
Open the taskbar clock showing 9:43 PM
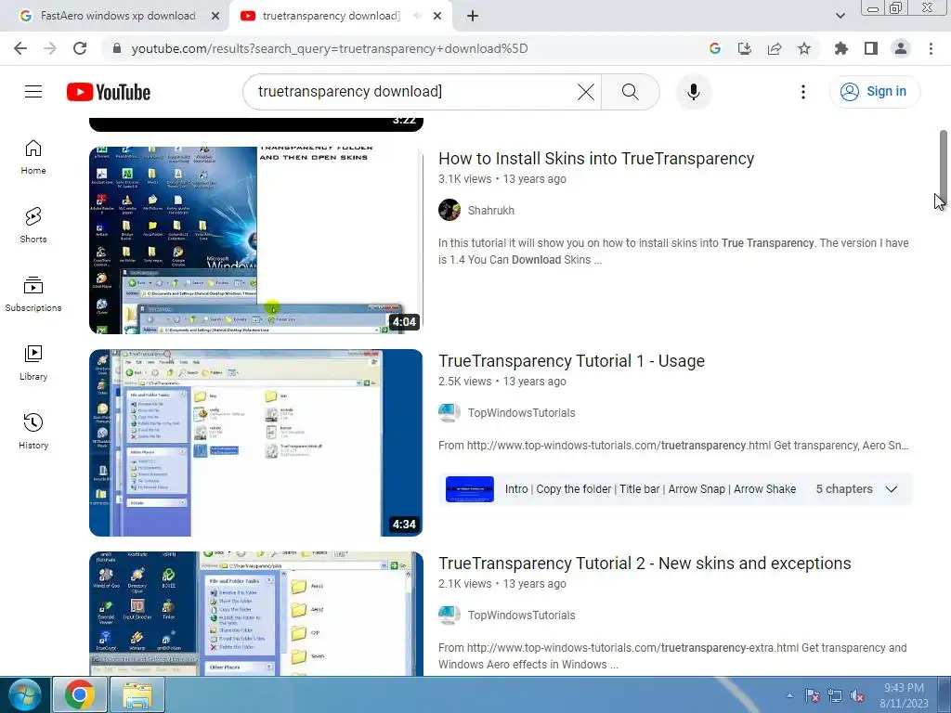click(x=904, y=695)
